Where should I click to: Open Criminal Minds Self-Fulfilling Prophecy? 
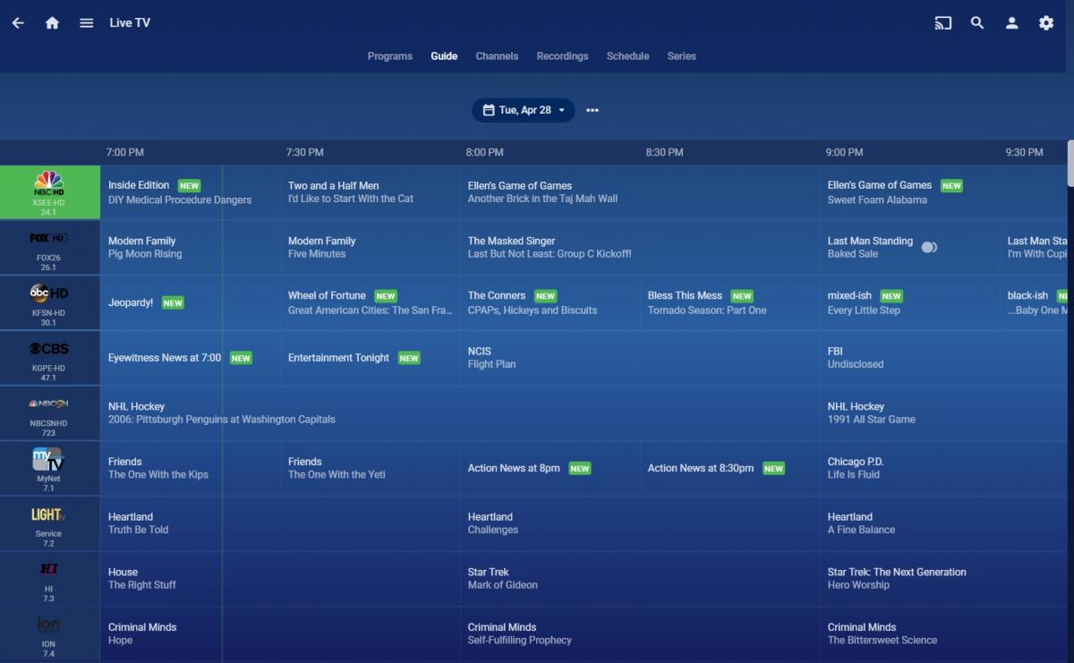[x=641, y=633]
